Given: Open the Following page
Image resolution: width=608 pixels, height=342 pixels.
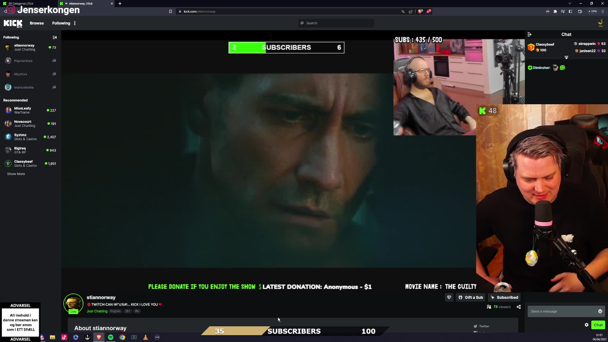Looking at the screenshot, I should pos(61,23).
